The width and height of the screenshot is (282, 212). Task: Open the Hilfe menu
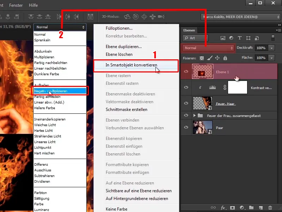(x=33, y=5)
